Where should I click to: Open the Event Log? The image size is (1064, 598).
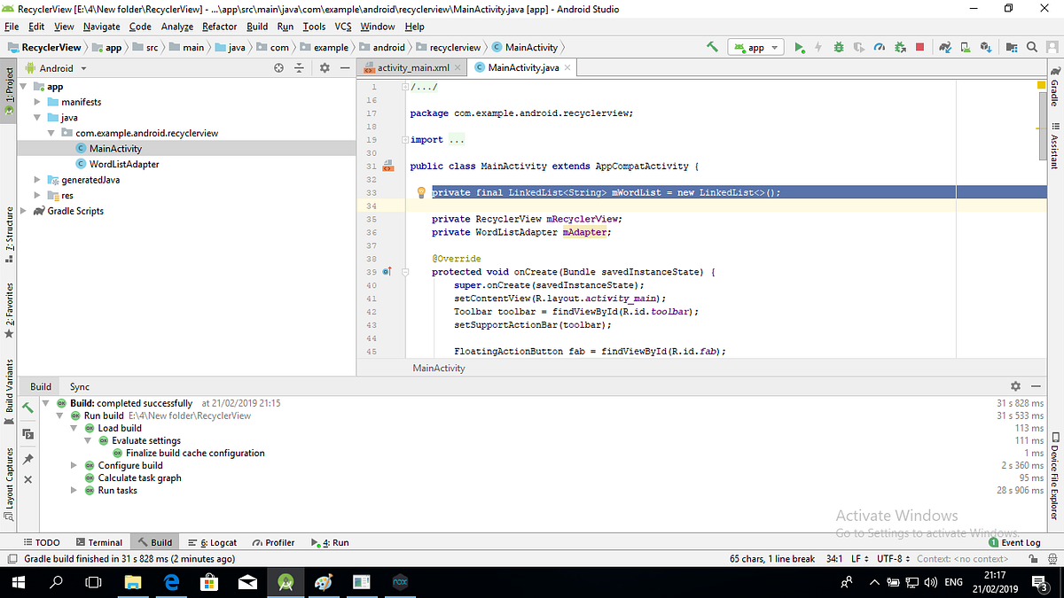coord(1016,541)
